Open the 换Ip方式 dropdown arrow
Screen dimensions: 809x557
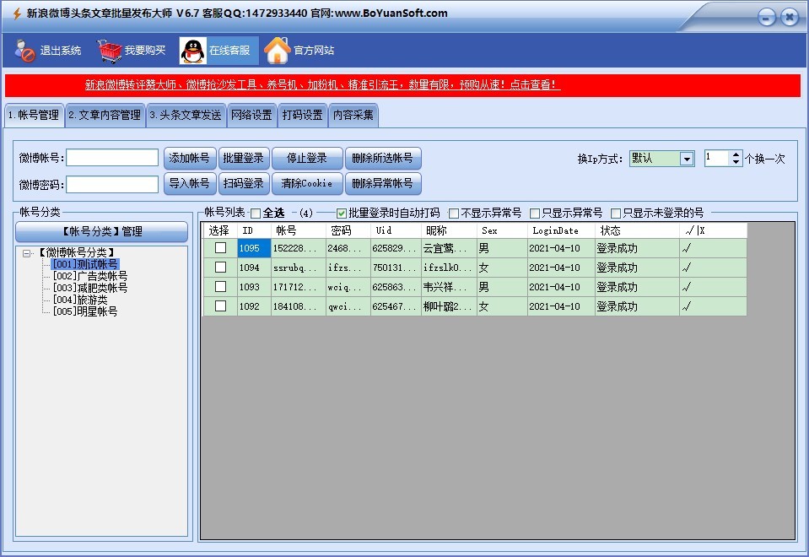[x=686, y=159]
